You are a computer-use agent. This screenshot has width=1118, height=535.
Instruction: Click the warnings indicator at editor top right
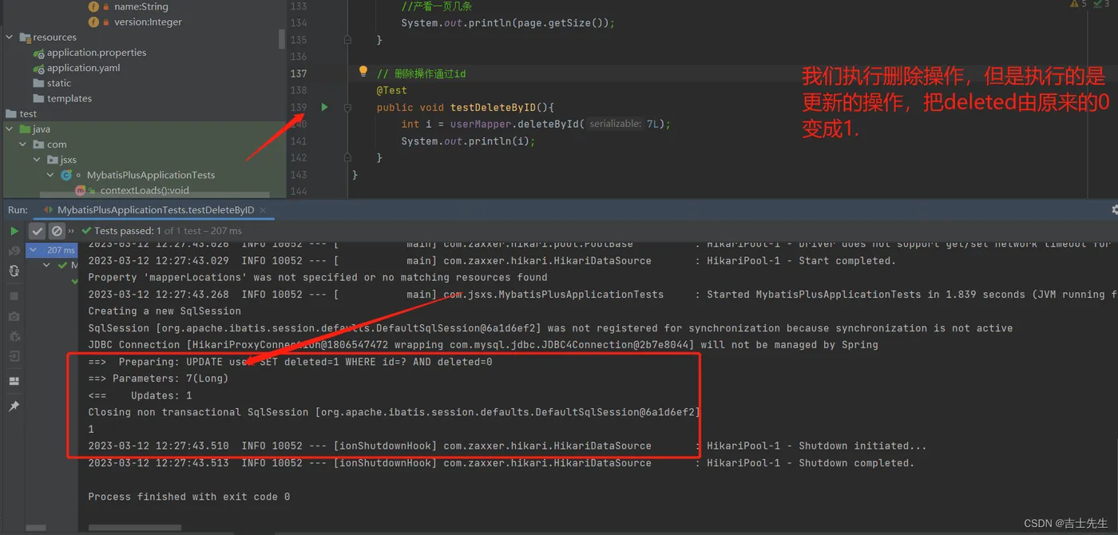(x=1079, y=4)
